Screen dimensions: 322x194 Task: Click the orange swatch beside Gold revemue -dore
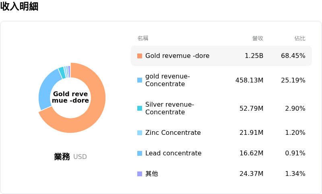(140, 56)
